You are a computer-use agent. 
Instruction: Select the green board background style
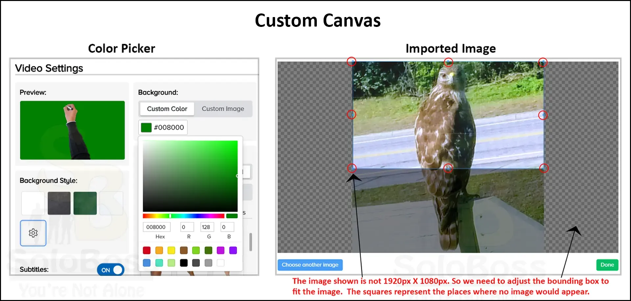(x=85, y=203)
